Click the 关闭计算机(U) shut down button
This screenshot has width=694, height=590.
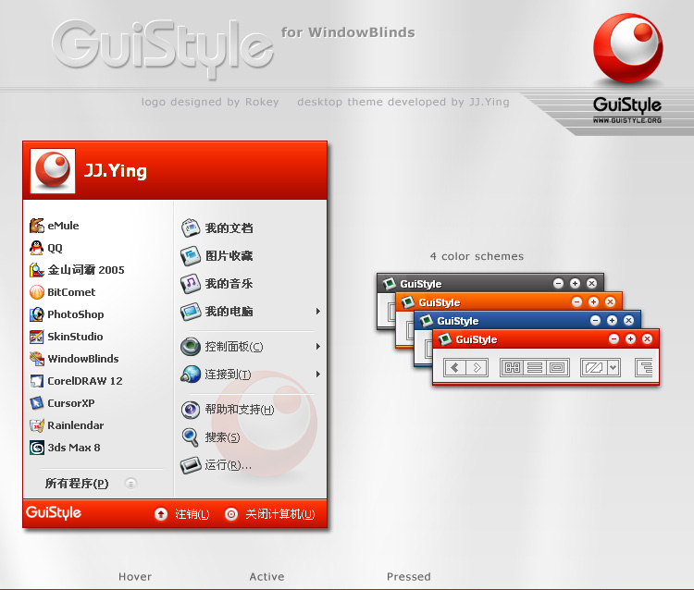(270, 514)
